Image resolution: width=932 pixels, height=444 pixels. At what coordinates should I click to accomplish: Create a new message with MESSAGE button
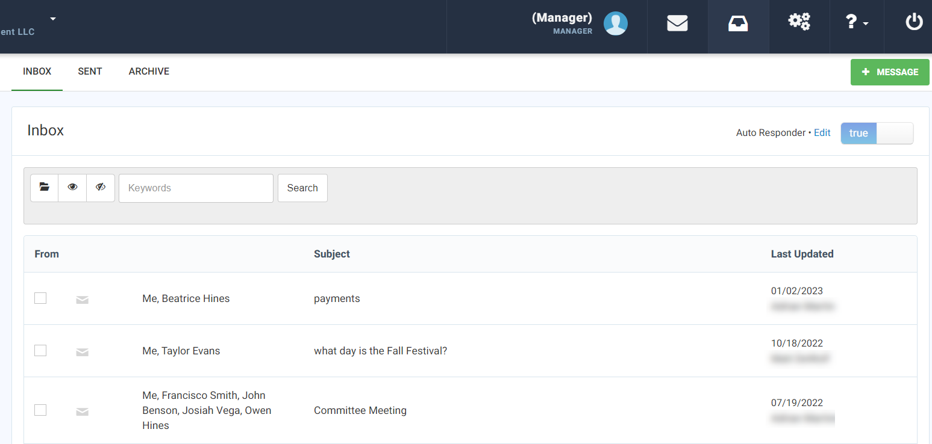[890, 72]
